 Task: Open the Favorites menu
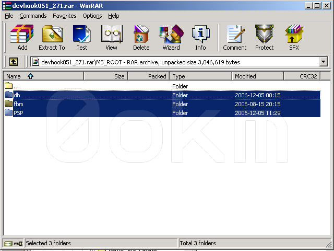pyautogui.click(x=65, y=16)
